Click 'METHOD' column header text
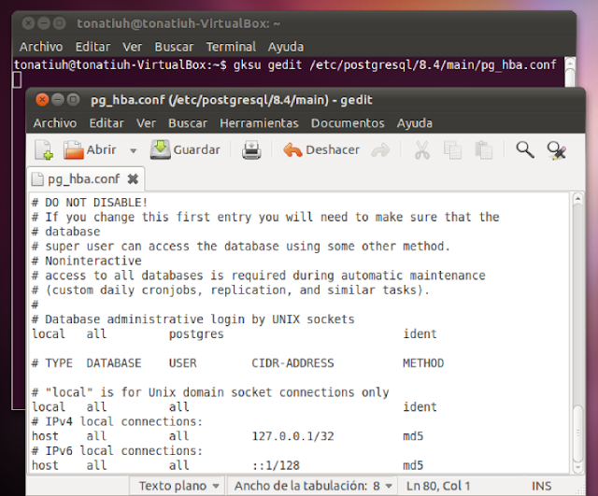Screen dimensions: 598x496 coord(423,363)
